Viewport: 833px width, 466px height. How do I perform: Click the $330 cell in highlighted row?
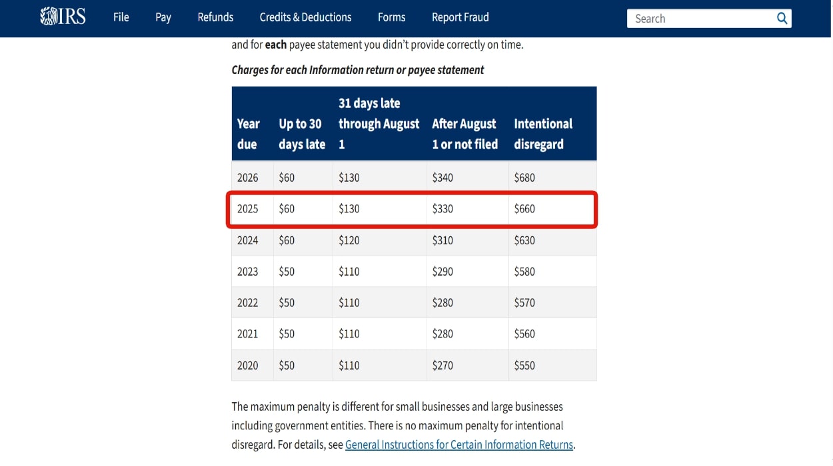(x=442, y=209)
